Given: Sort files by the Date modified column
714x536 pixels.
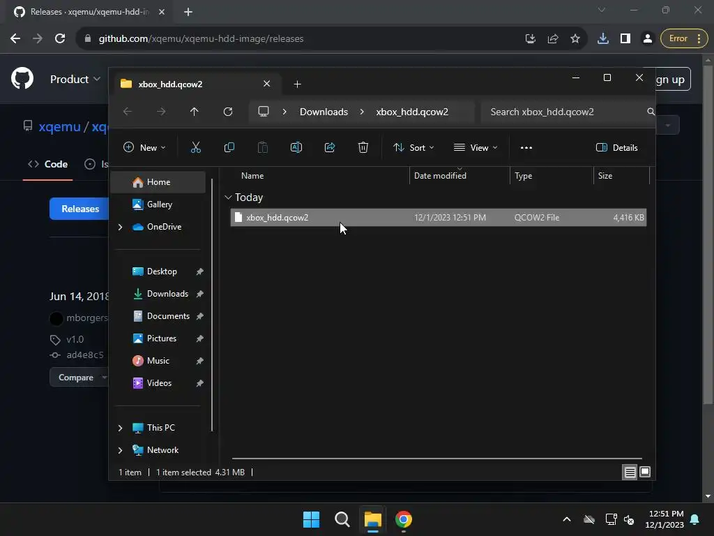Looking at the screenshot, I should (459, 175).
